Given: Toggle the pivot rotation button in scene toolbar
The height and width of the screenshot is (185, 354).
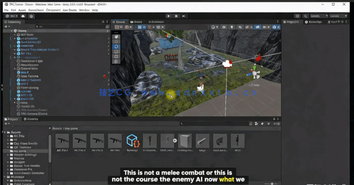Looking at the screenshot, I should tap(128, 27).
